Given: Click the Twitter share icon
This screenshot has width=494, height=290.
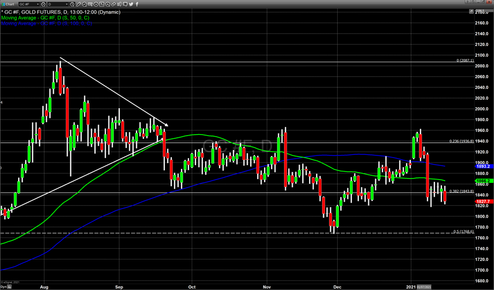Looking at the screenshot, I should tap(131, 4).
